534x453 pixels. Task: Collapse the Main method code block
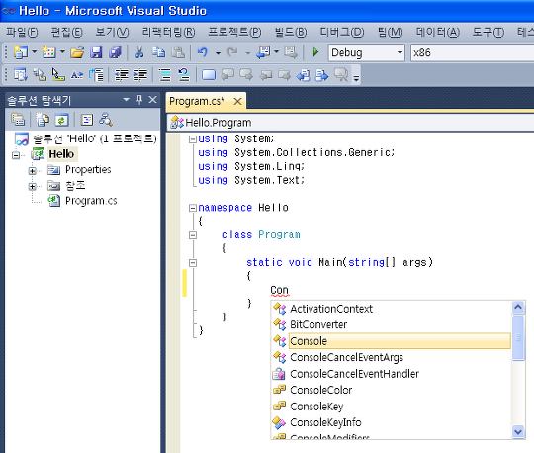pyautogui.click(x=193, y=263)
